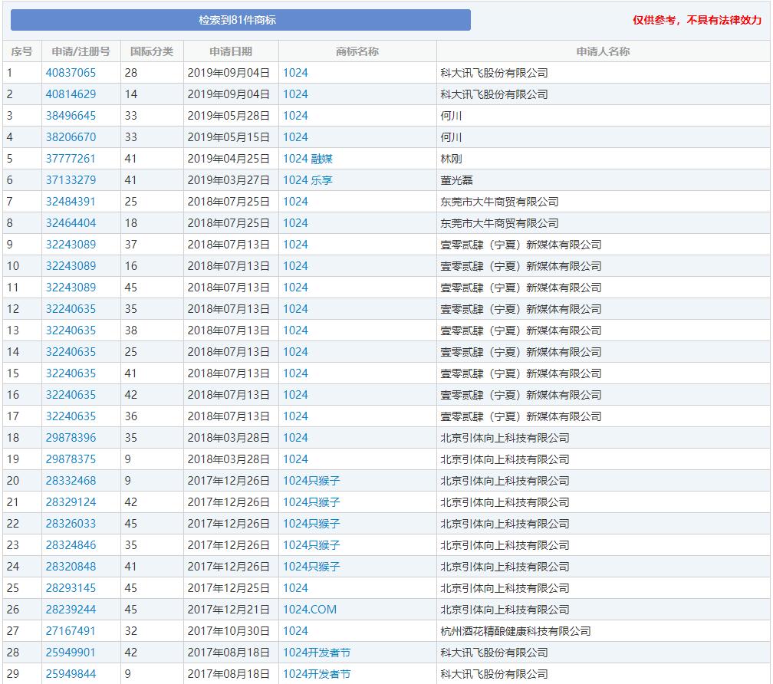Click registration number 29878375
The image size is (773, 684).
click(71, 459)
